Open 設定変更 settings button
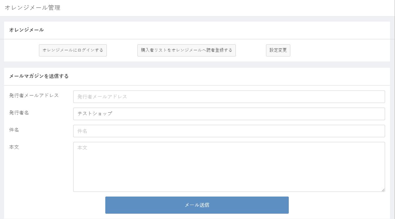 pos(278,50)
